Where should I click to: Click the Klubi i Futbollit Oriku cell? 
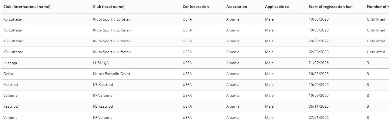(111, 74)
